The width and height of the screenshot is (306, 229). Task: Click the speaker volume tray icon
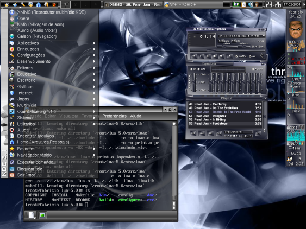251,4
